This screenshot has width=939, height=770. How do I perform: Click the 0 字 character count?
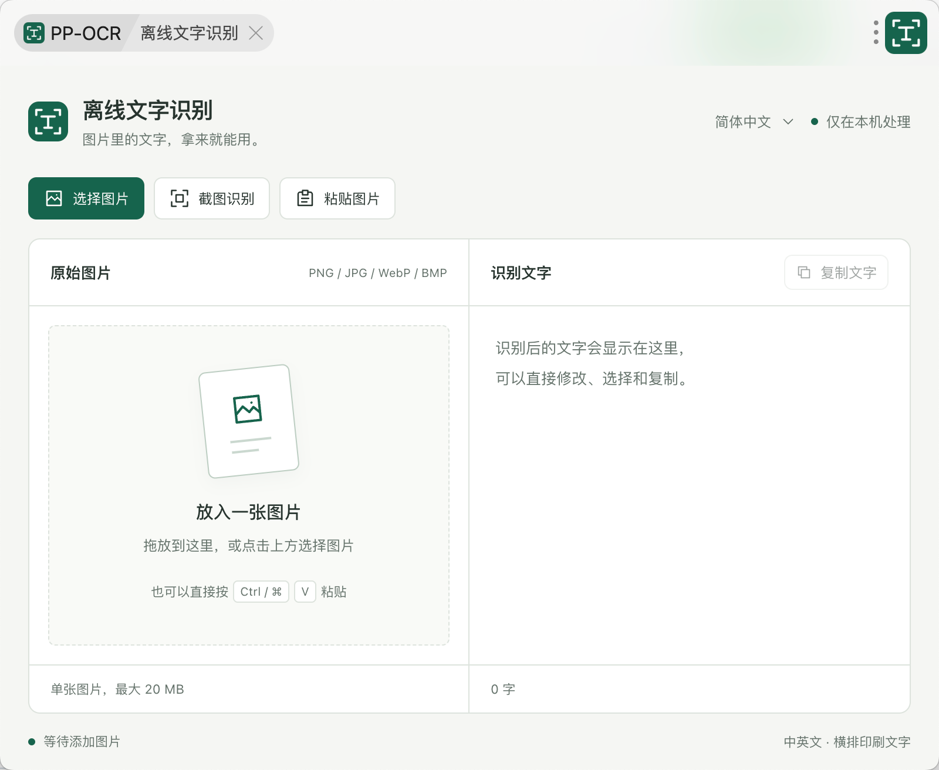[503, 689]
